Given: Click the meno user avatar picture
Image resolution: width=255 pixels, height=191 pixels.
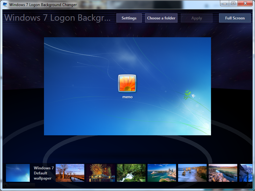Looking at the screenshot, I should click(127, 83).
